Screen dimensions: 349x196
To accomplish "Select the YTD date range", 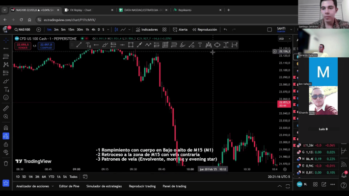I will (x=51, y=177).
